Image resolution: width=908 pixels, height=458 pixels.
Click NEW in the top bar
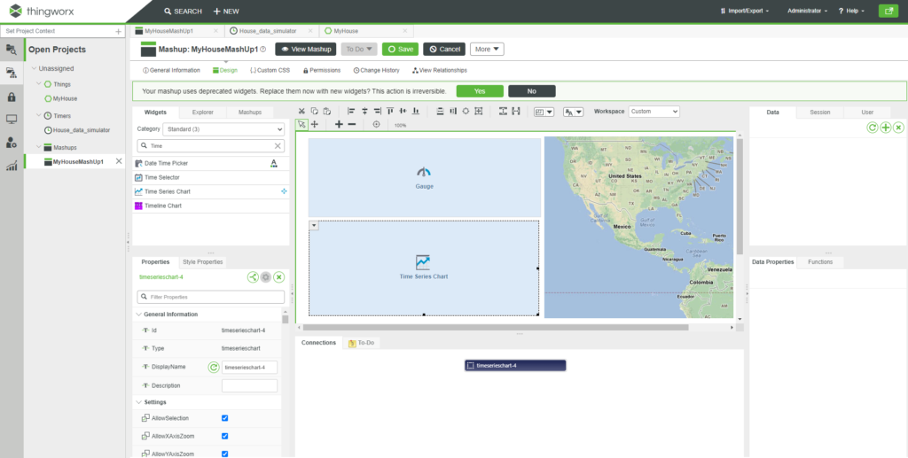[226, 11]
